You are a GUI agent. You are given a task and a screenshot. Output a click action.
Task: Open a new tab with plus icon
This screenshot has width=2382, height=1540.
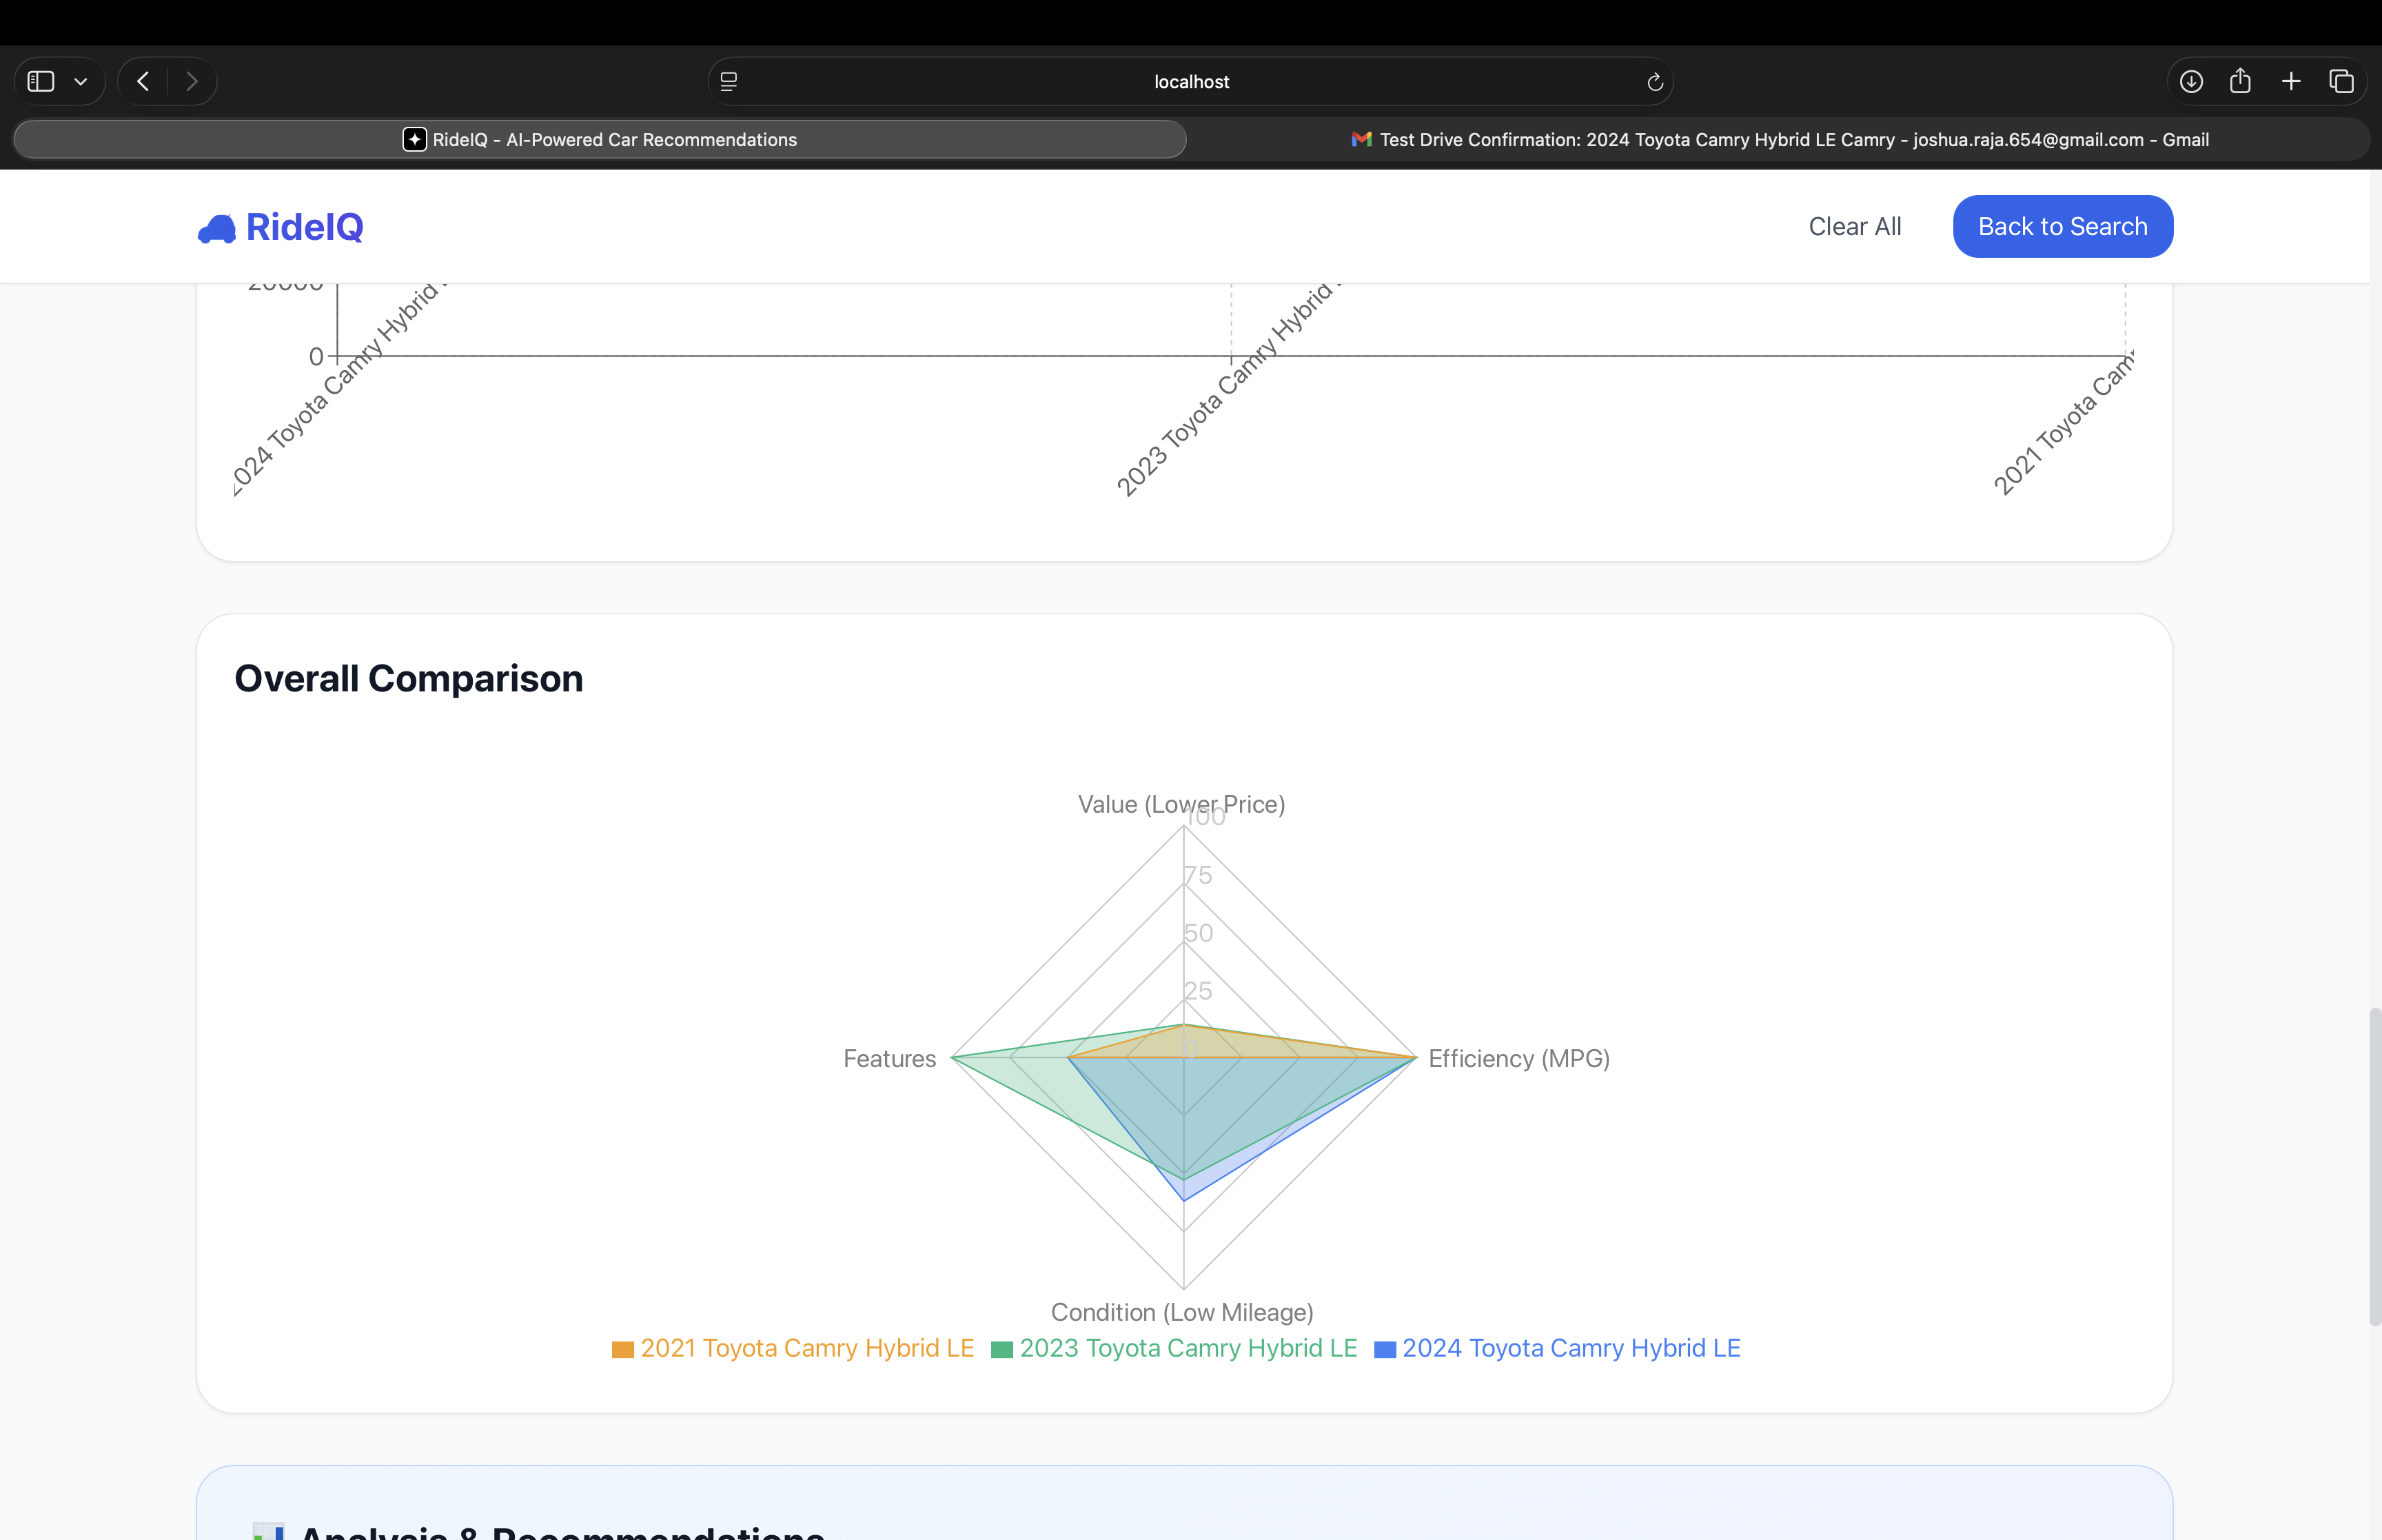(2291, 81)
